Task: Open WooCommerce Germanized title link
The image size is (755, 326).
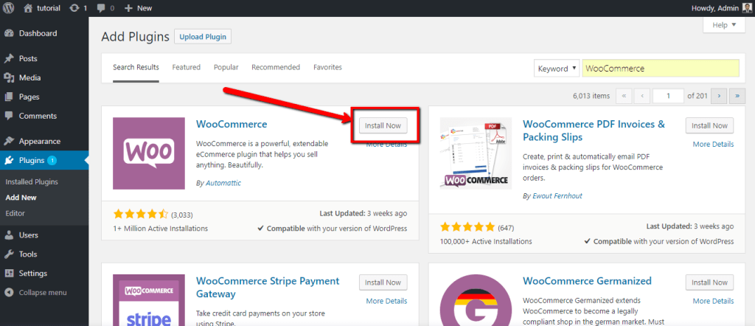Action: [x=587, y=281]
